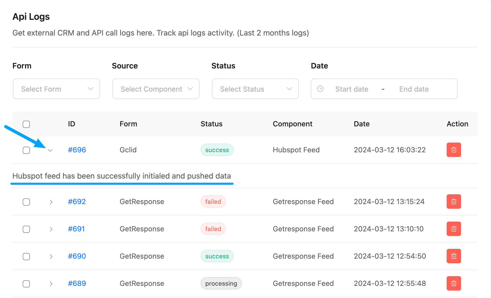Open log ID #692 link
Viewport: 491px width, 298px height.
tap(77, 201)
